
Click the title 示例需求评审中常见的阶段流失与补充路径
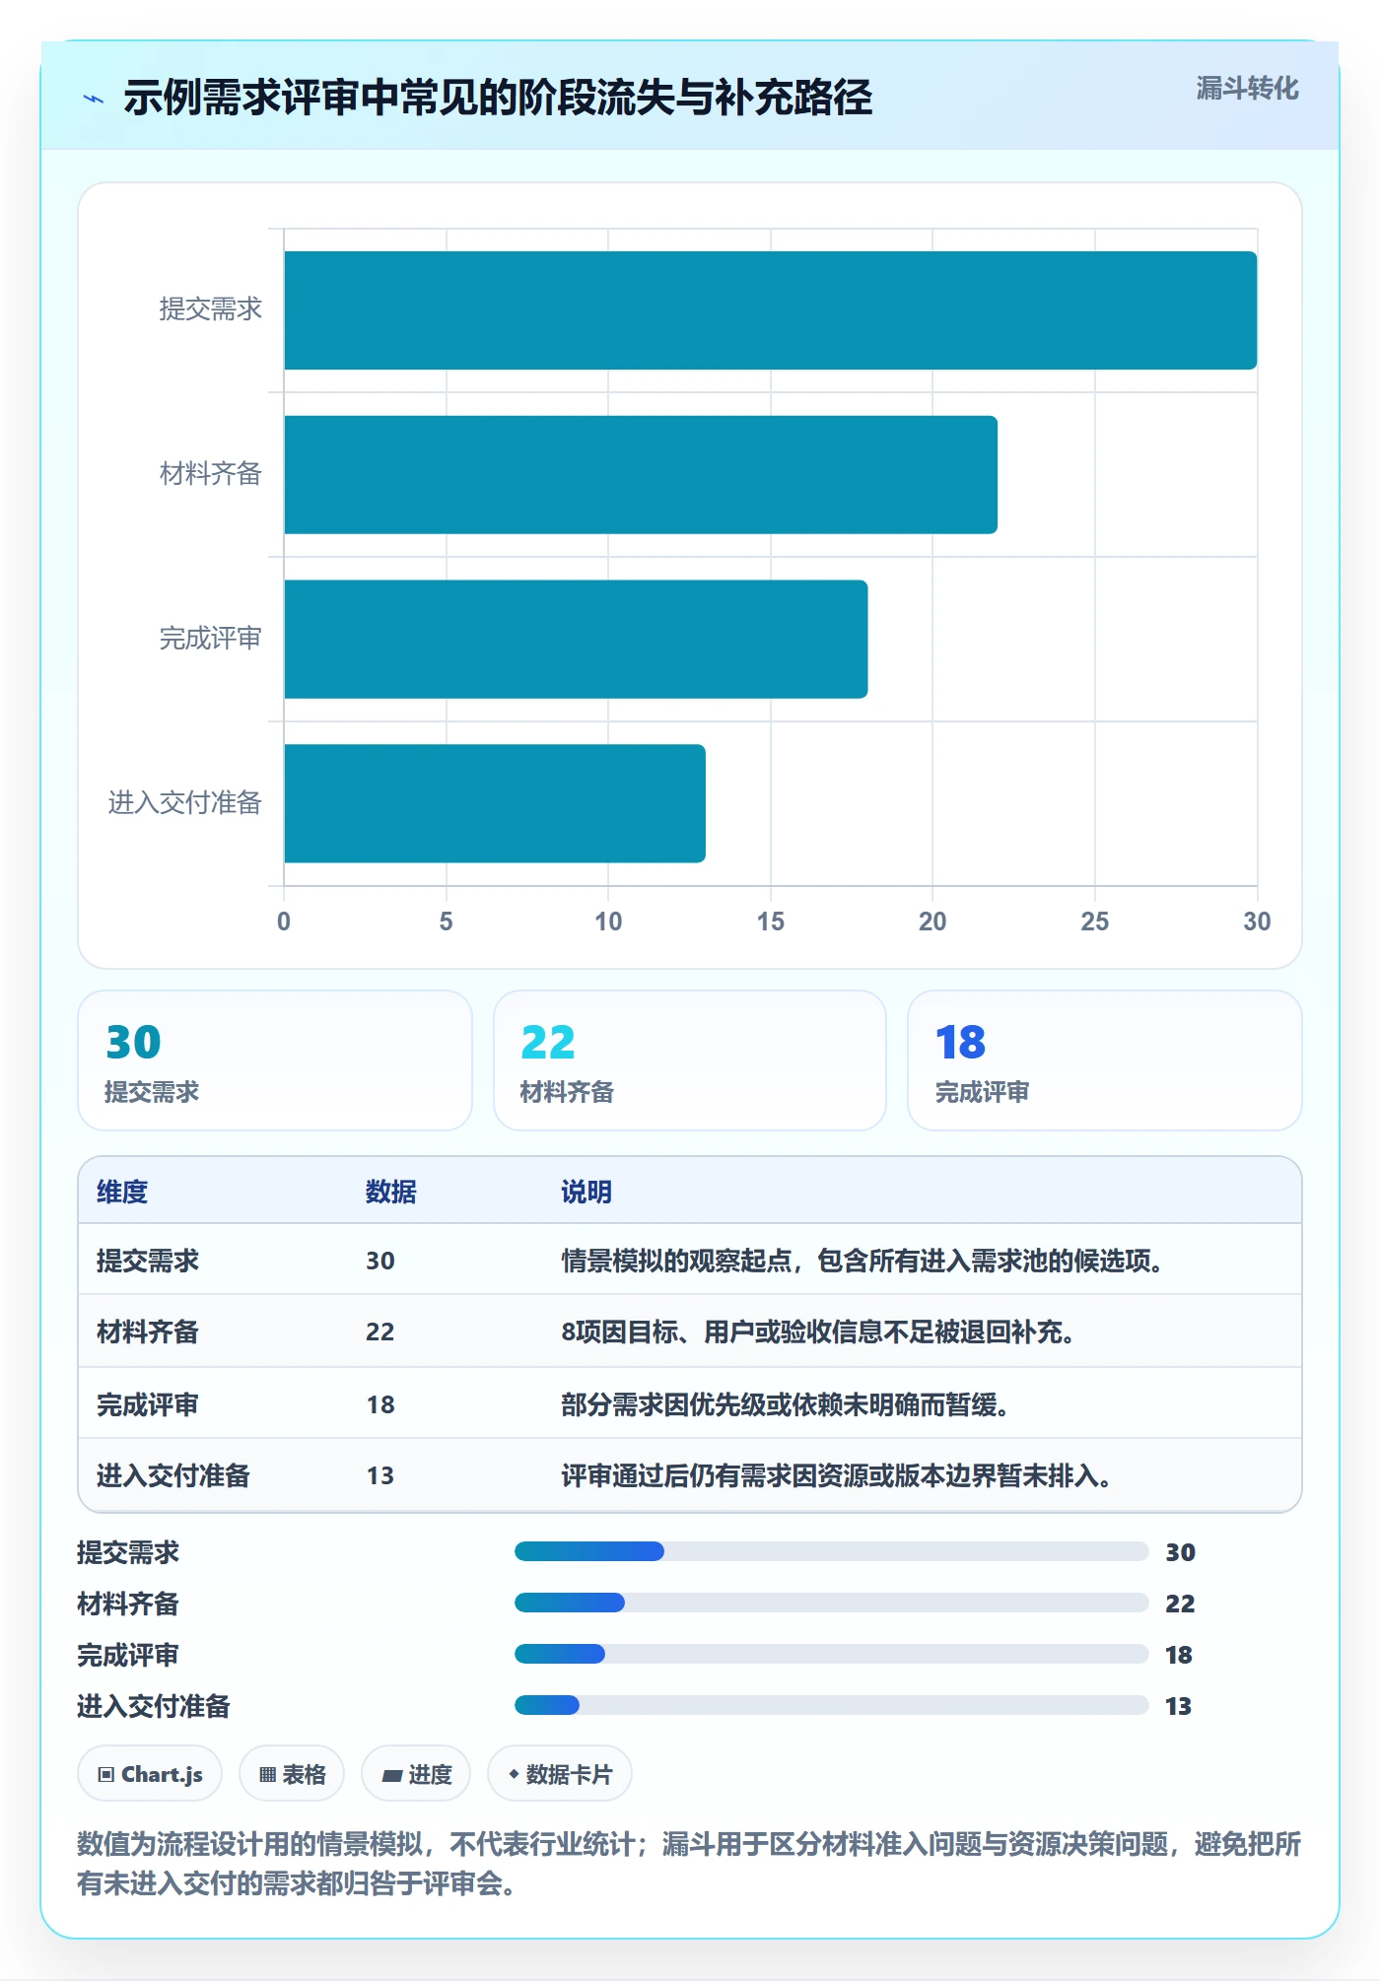(x=498, y=98)
